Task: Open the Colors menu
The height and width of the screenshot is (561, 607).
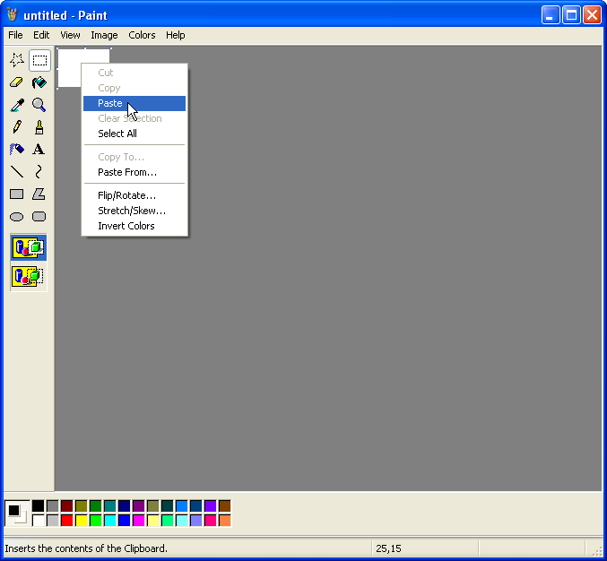Action: click(x=142, y=35)
